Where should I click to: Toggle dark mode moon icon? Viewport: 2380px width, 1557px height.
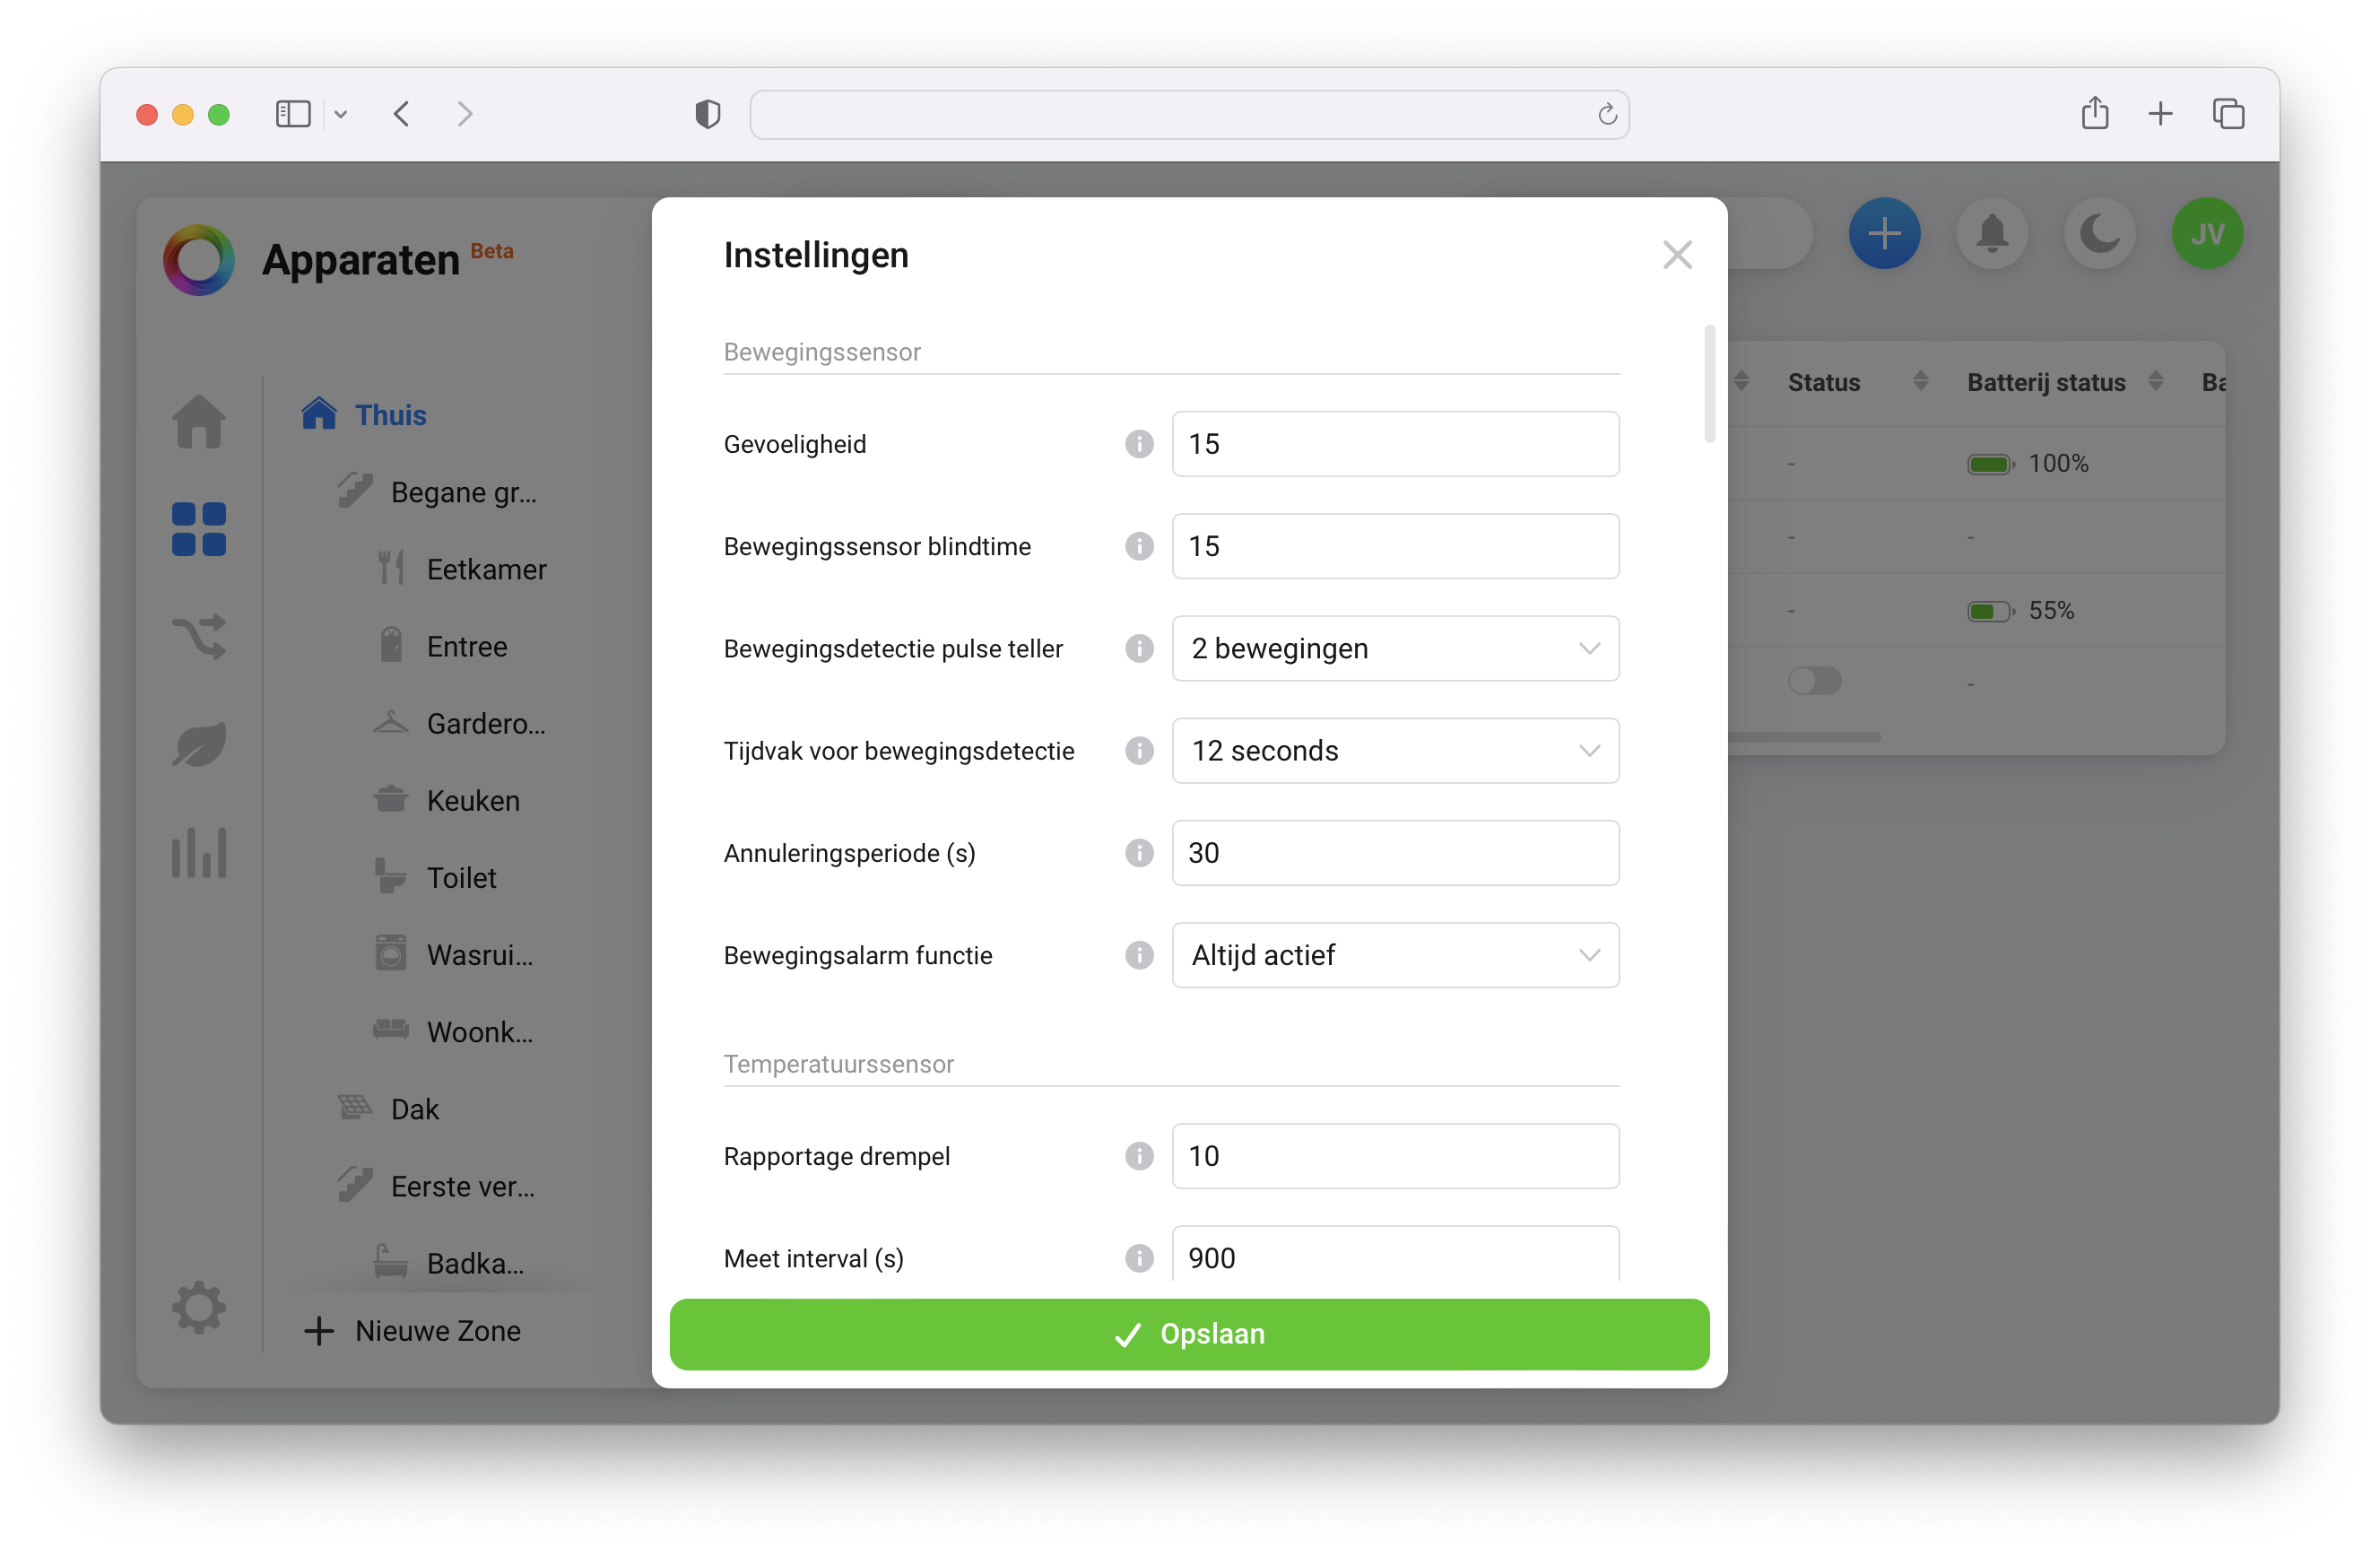click(x=2099, y=233)
